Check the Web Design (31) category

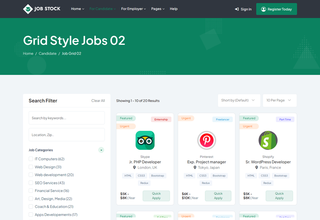[x=31, y=167]
